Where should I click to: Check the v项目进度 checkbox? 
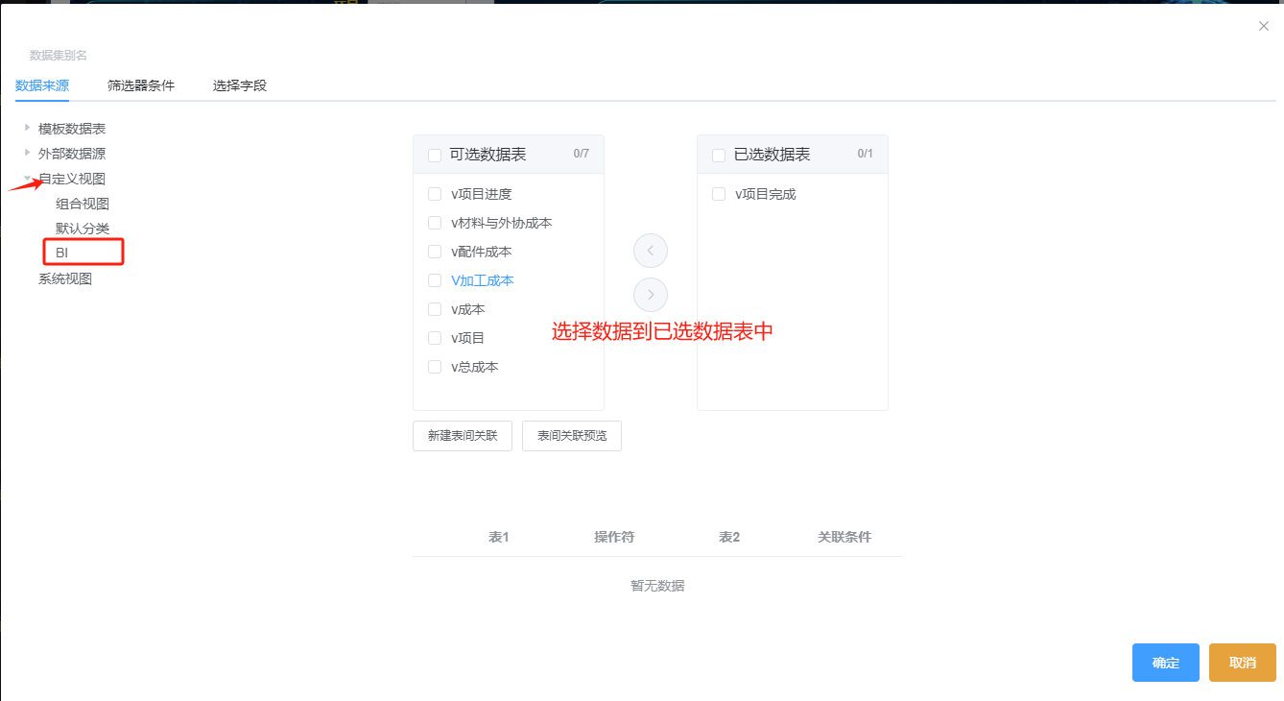pos(435,194)
